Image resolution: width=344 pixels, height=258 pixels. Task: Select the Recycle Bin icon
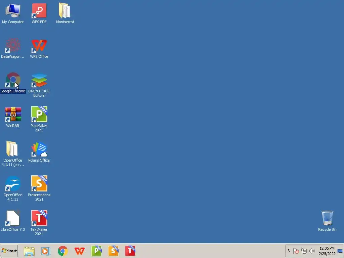point(327,221)
